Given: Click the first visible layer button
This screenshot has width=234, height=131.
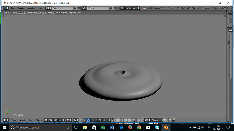Looking at the screenshot, I should tap(113, 119).
